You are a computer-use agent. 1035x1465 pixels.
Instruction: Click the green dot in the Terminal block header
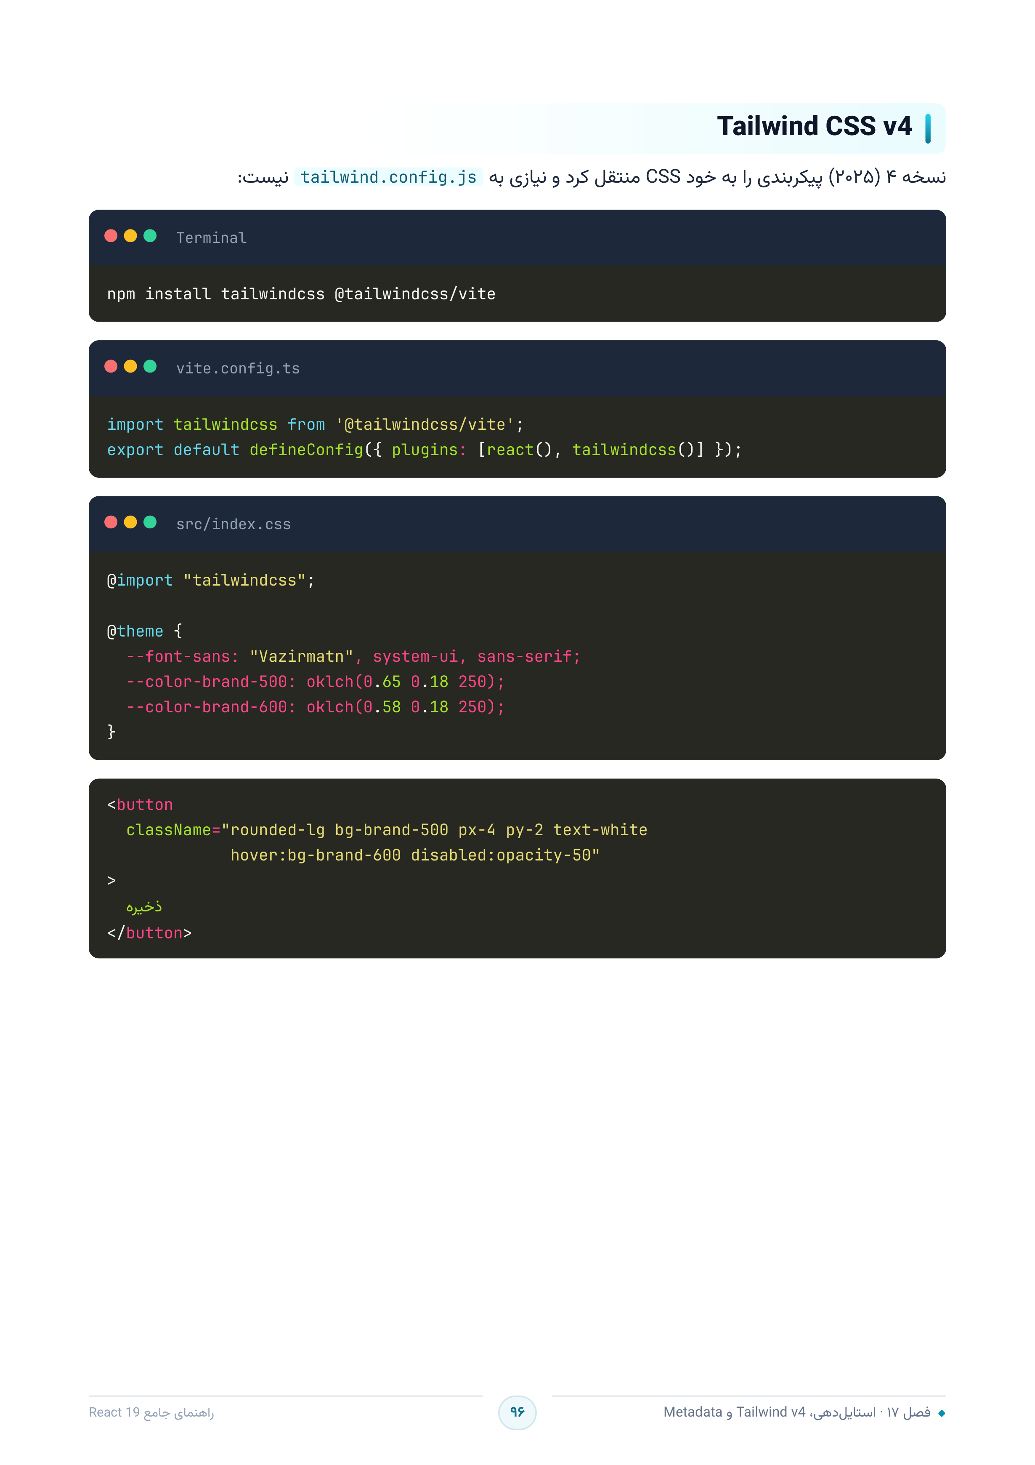point(151,236)
